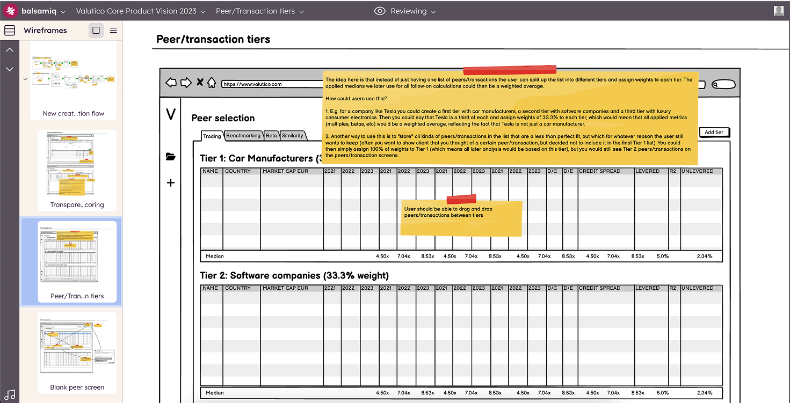Click the browser home icon in mockup
Image resolution: width=790 pixels, height=403 pixels.
(x=212, y=83)
